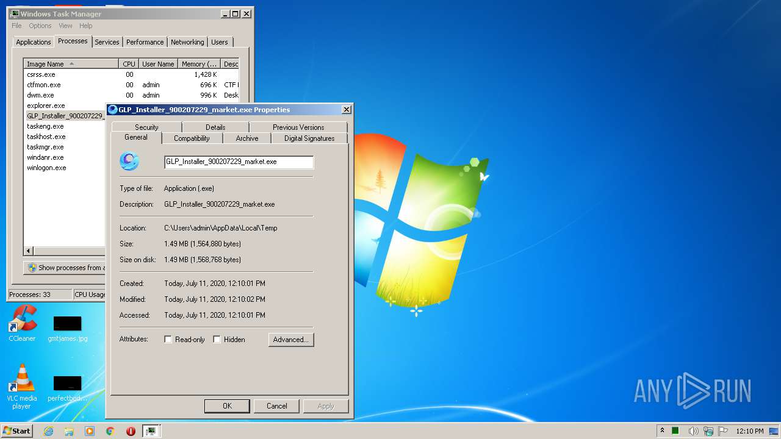781x439 pixels.
Task: Sort processes by Image Name column
Action: [x=71, y=64]
